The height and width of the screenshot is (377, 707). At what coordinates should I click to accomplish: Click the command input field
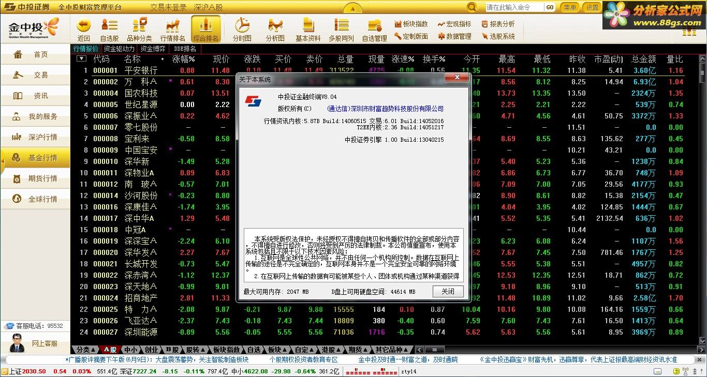click(514, 7)
